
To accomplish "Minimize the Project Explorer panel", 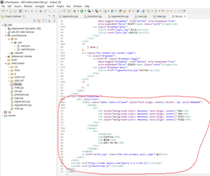I will [49, 16].
